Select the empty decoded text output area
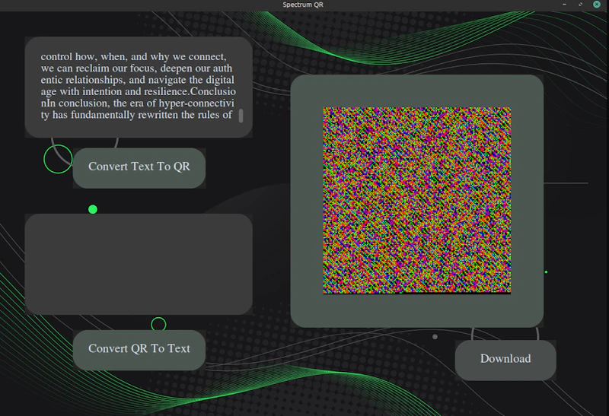The width and height of the screenshot is (609, 416). tap(139, 264)
